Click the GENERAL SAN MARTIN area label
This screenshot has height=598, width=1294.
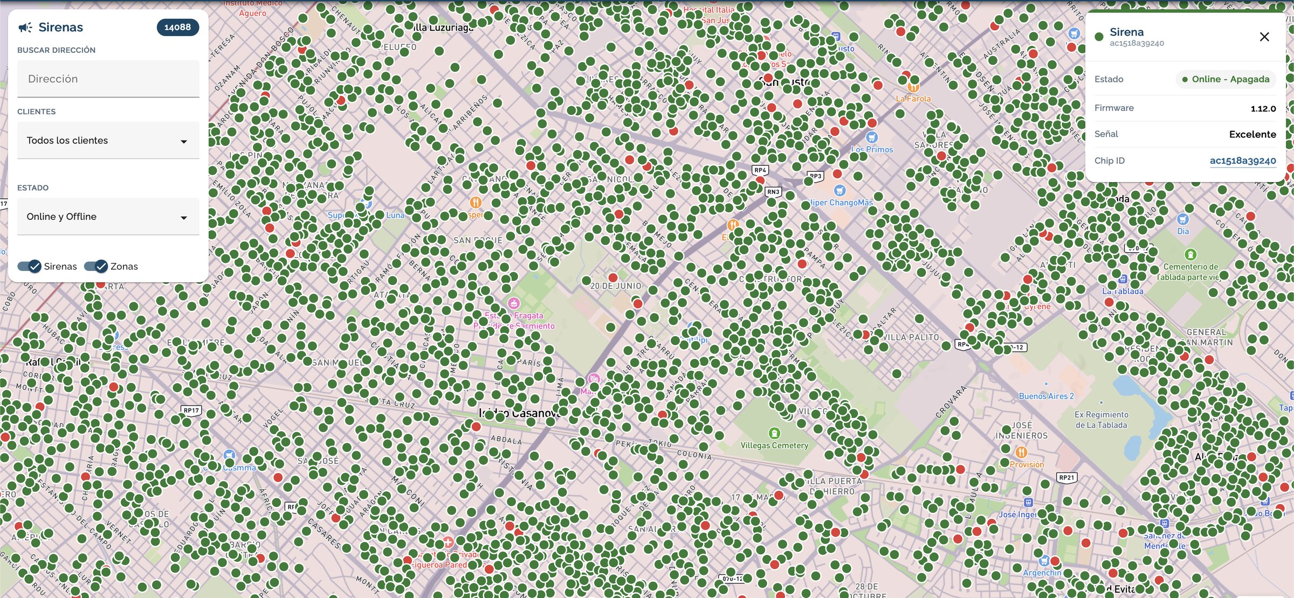(1207, 337)
